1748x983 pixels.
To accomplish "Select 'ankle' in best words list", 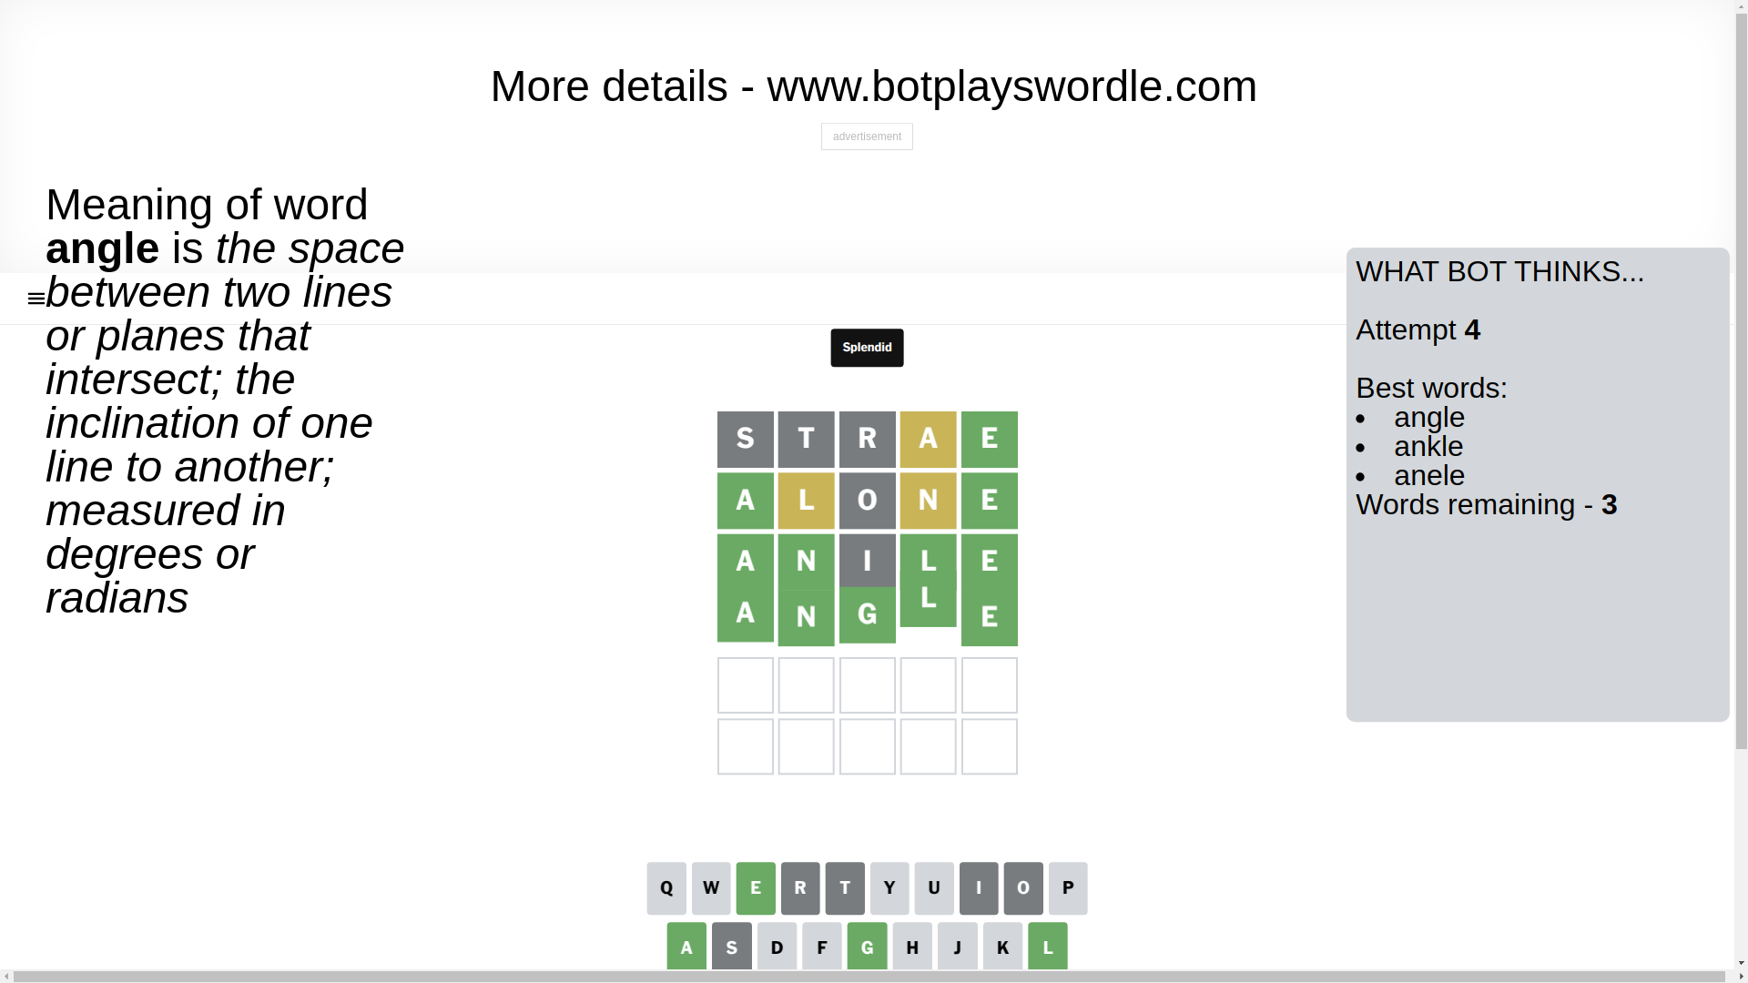I will click(x=1428, y=447).
